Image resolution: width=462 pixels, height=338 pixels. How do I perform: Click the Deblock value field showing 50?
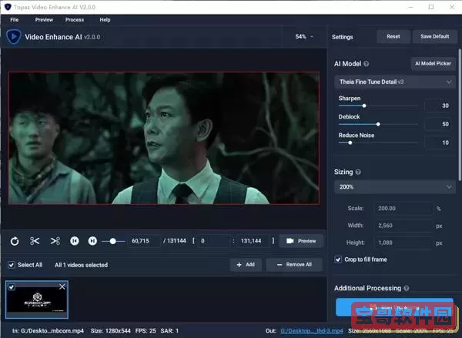(437, 125)
